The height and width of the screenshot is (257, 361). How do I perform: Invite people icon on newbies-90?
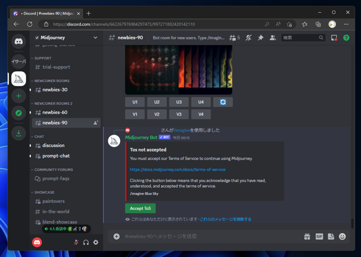pos(96,123)
